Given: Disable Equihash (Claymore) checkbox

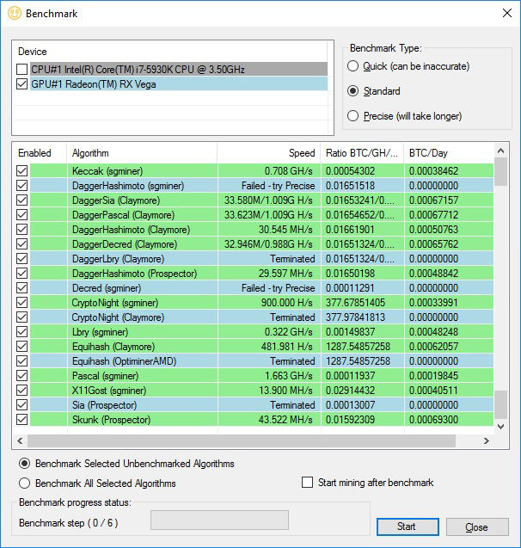Looking at the screenshot, I should pos(22,347).
